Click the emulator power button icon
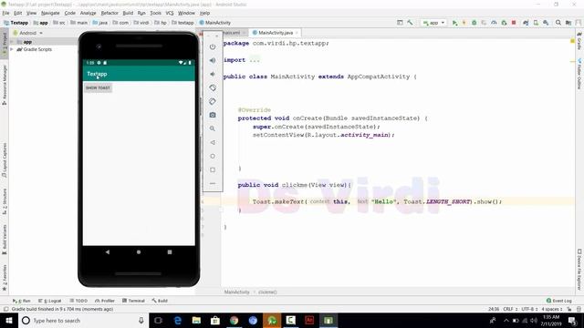584x328 pixels. (213, 46)
